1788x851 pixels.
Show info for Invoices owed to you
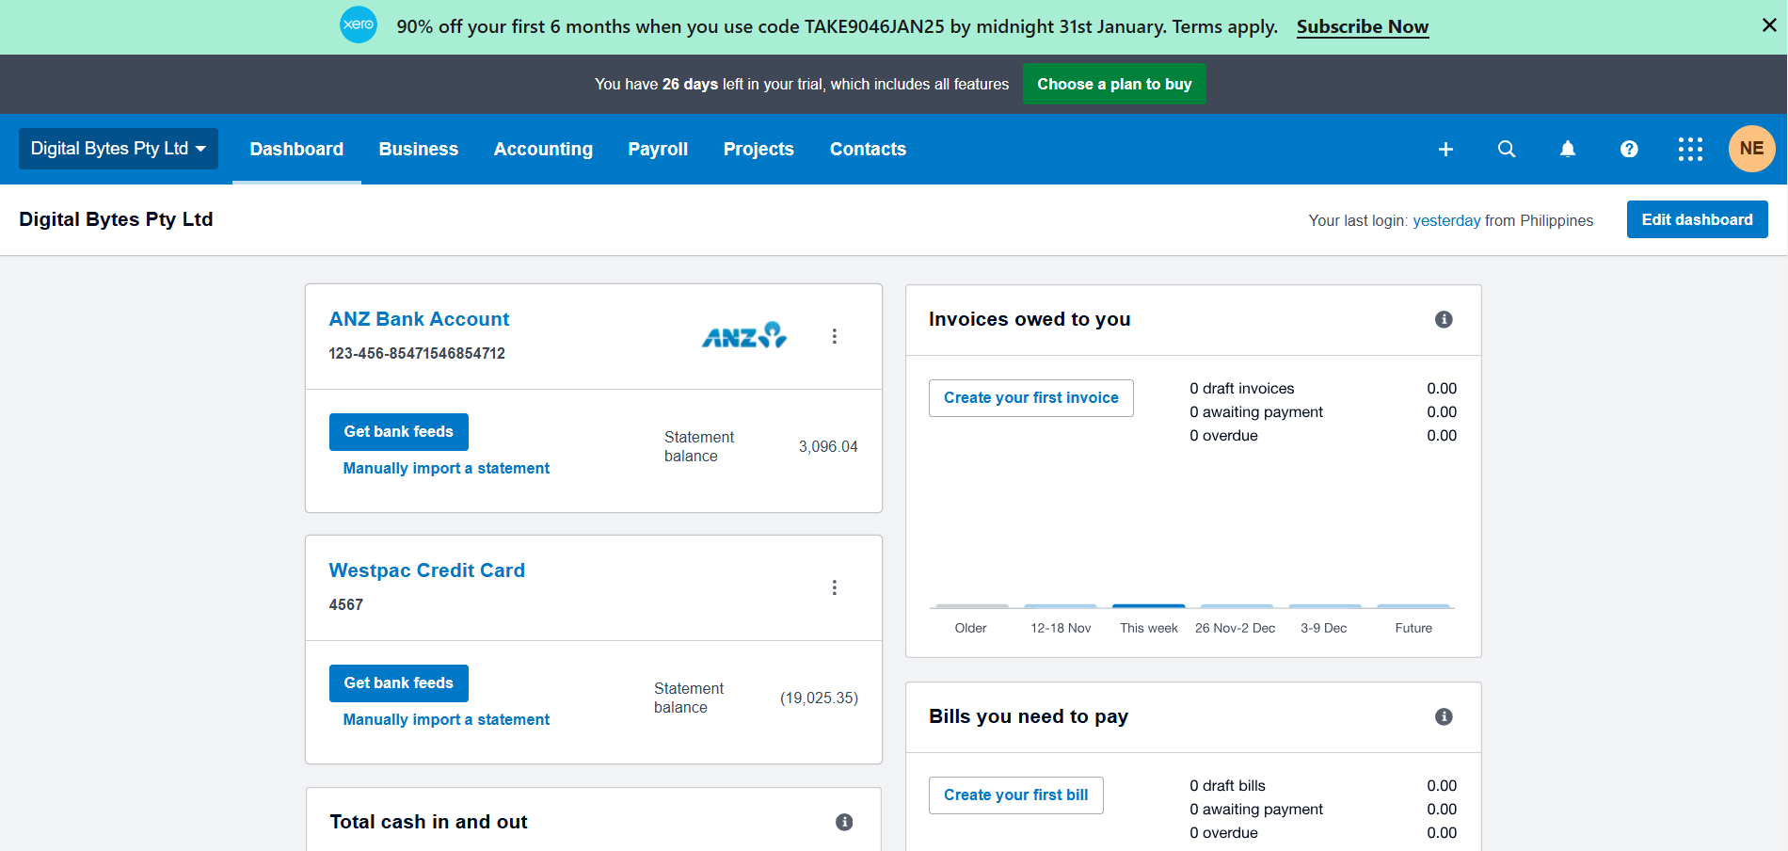[x=1444, y=319]
